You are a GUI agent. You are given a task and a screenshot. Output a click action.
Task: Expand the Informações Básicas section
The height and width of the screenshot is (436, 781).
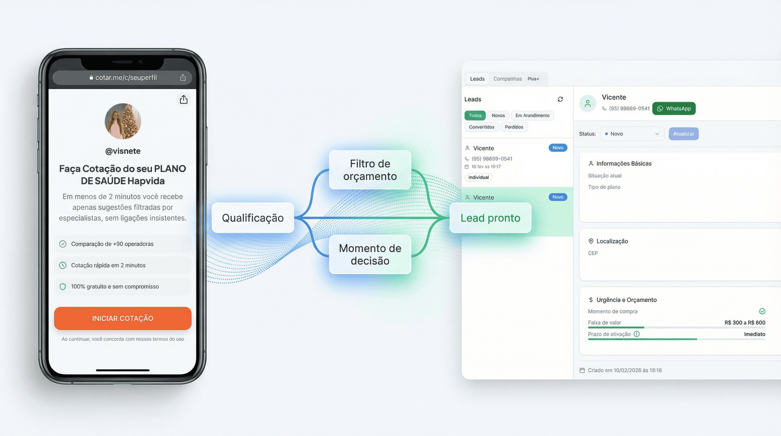click(624, 163)
